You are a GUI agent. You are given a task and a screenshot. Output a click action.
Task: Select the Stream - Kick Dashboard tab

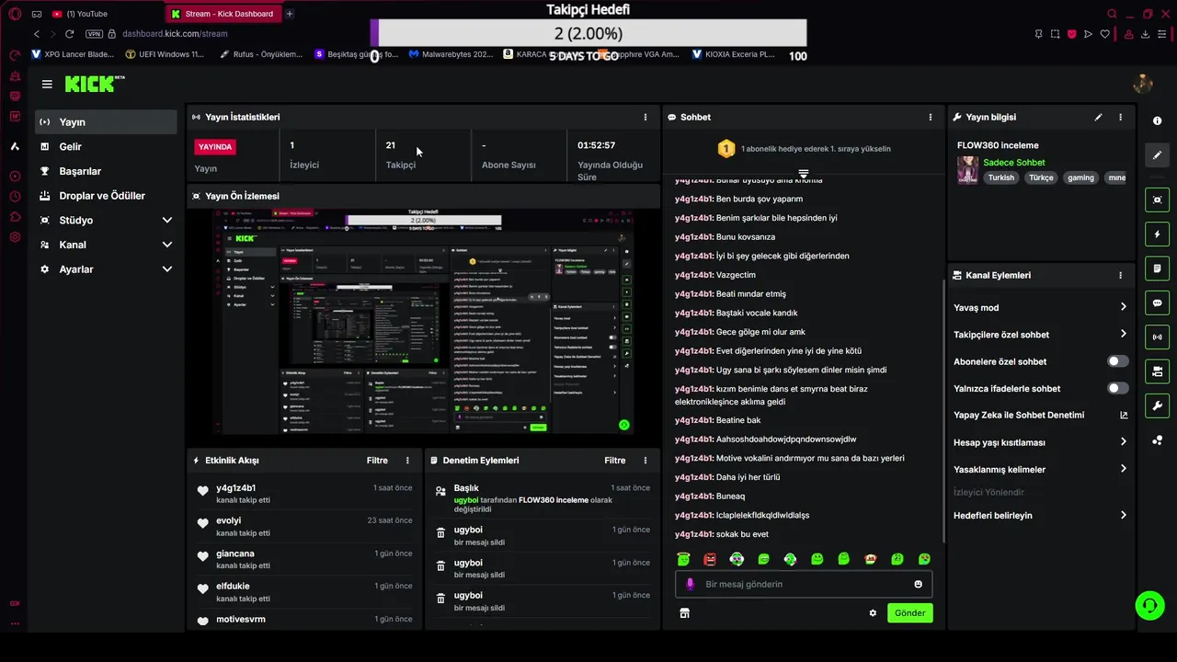223,14
